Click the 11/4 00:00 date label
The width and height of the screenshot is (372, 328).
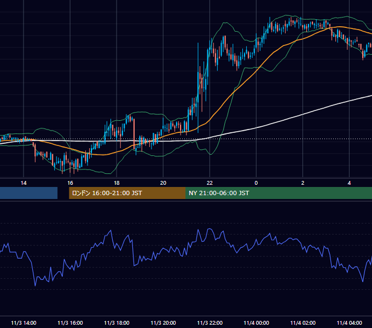pyautogui.click(x=256, y=323)
